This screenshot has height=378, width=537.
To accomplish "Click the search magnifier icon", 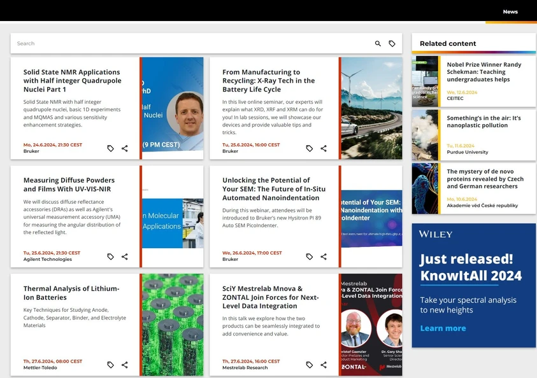I will pos(378,43).
